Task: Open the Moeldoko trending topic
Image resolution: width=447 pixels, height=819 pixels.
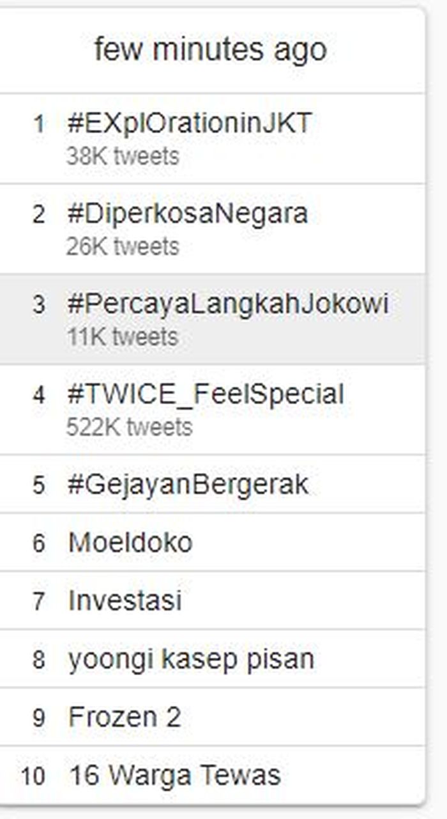Action: point(130,543)
